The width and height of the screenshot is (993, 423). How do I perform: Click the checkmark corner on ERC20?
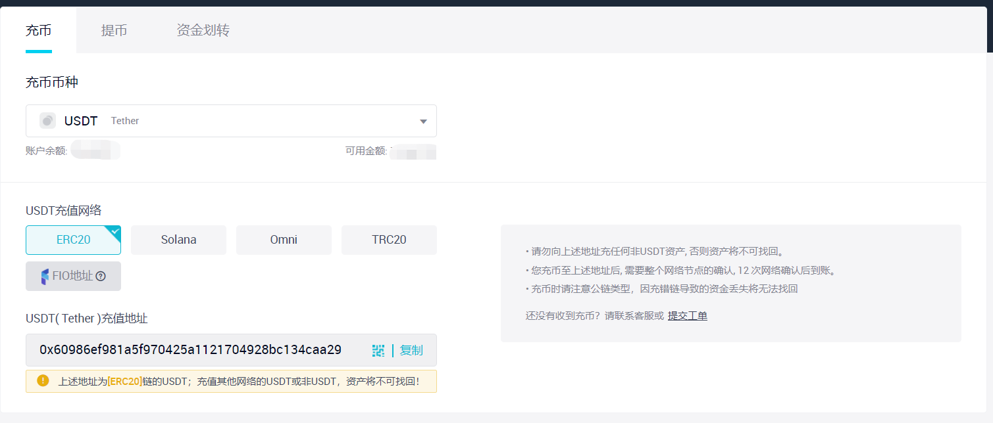pos(115,231)
